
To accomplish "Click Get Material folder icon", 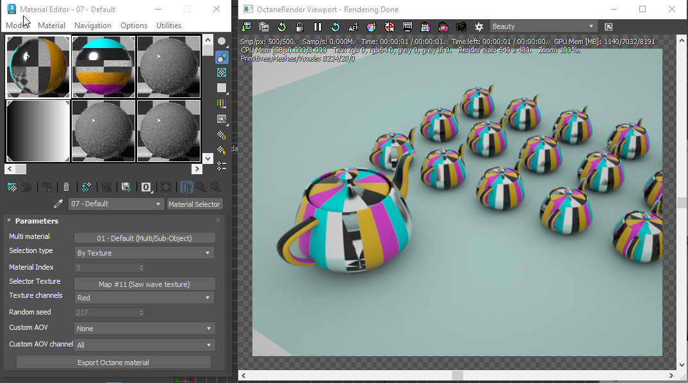I will pyautogui.click(x=12, y=187).
